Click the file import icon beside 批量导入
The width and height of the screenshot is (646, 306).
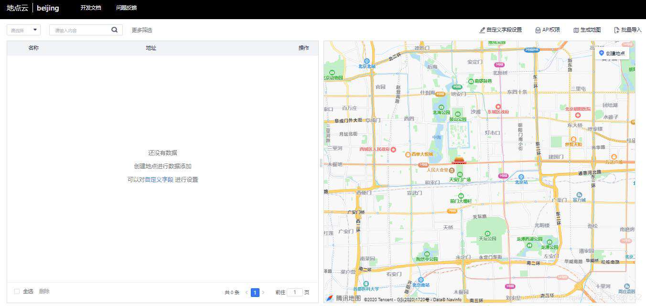617,30
